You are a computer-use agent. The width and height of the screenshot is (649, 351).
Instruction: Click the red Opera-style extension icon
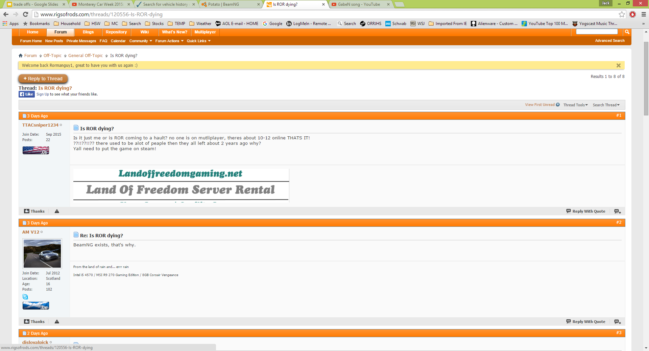pos(633,14)
